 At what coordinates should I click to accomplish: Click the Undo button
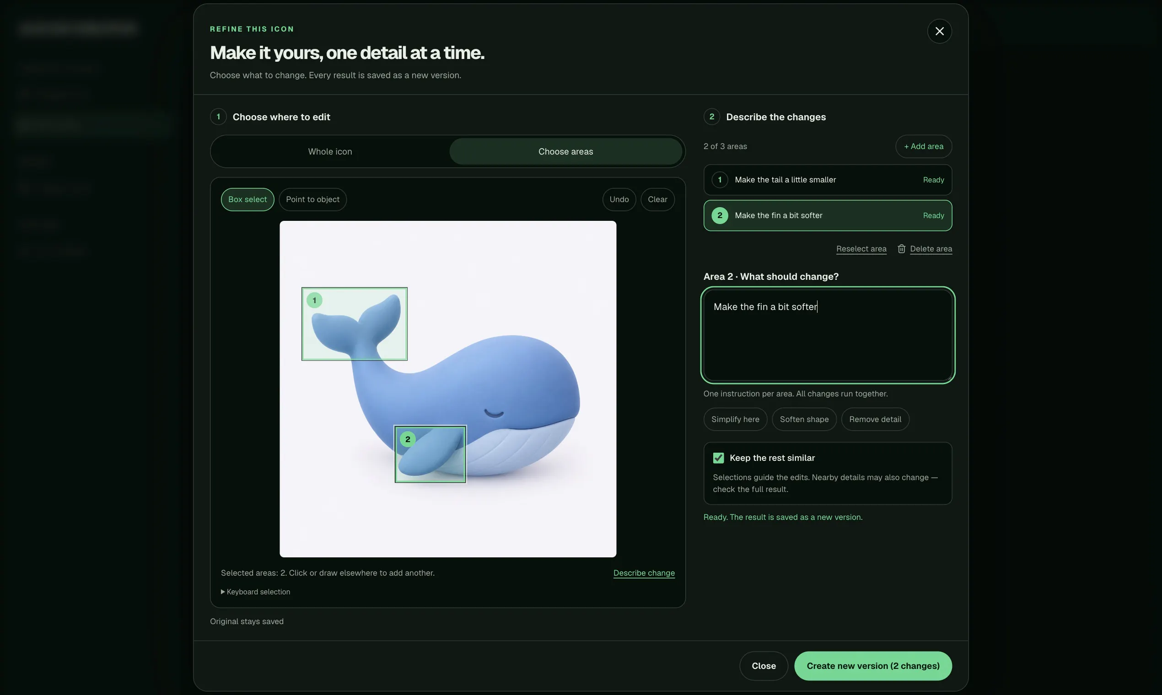coord(619,199)
